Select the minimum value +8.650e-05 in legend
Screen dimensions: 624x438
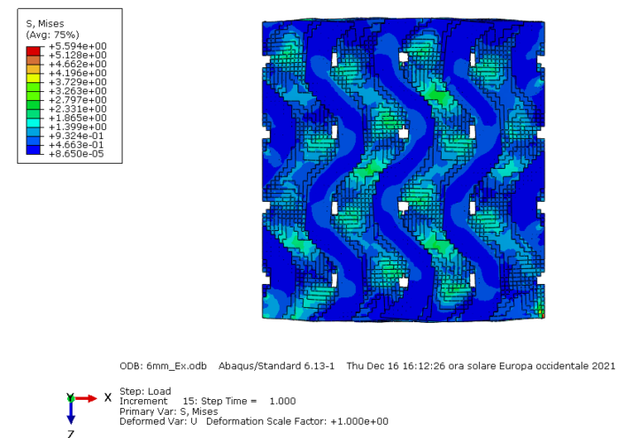78,153
